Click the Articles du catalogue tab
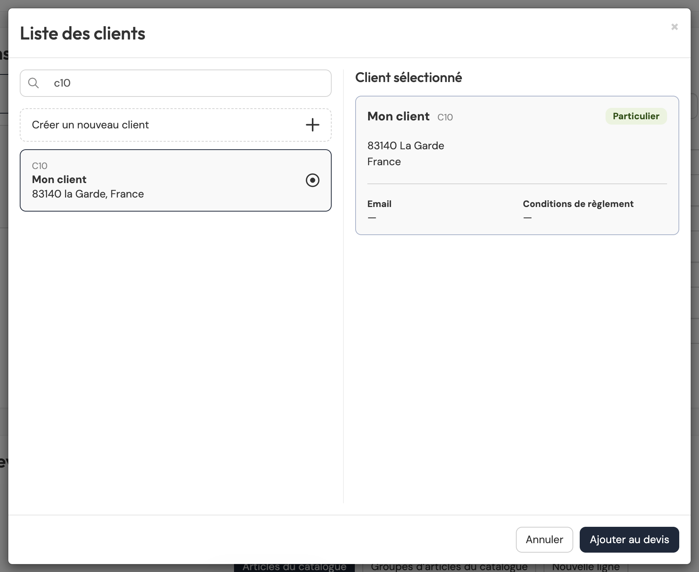 click(294, 567)
